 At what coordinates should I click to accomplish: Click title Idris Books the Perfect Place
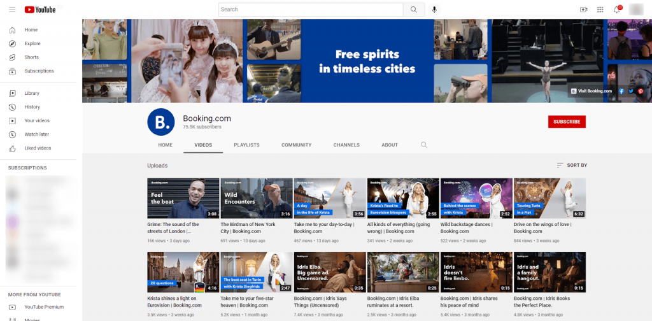pyautogui.click(x=542, y=302)
